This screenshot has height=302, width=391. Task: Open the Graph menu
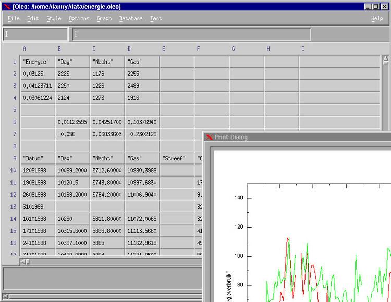(x=104, y=18)
